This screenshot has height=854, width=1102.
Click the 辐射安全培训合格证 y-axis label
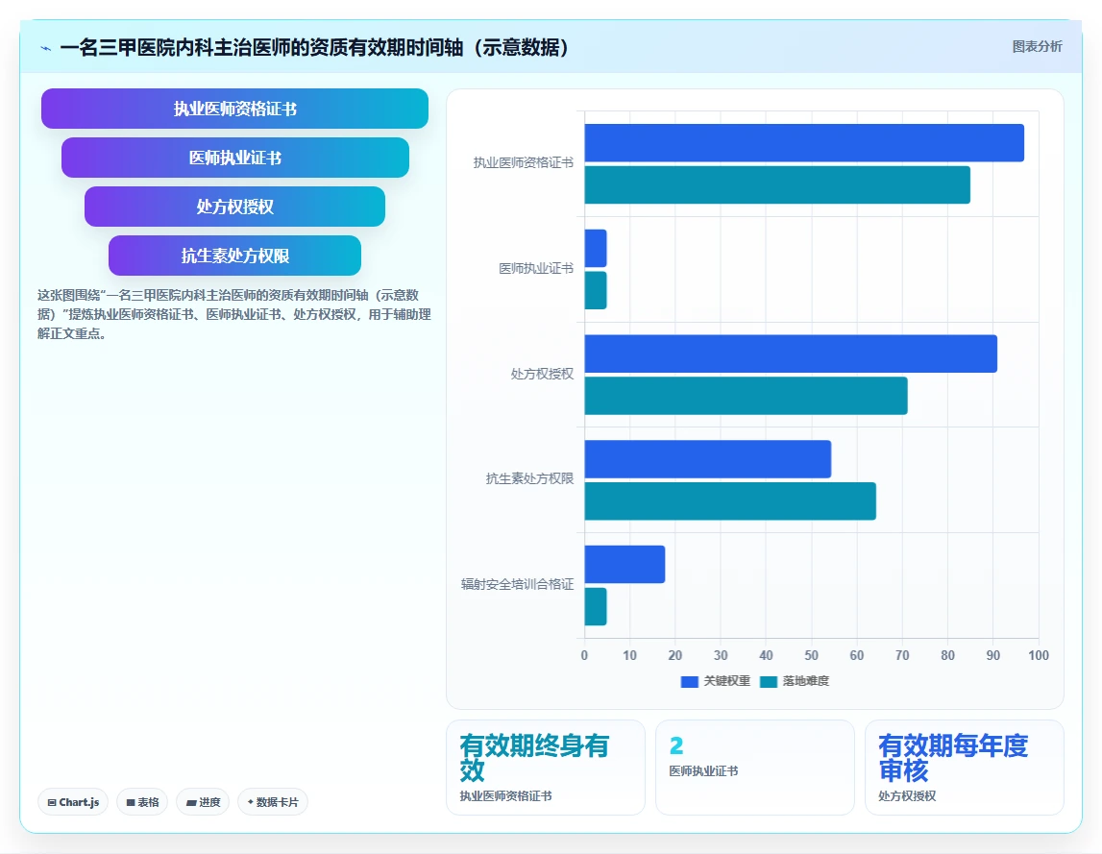point(517,584)
